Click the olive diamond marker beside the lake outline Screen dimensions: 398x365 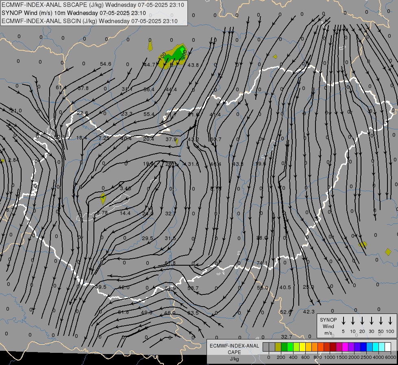click(x=103, y=199)
